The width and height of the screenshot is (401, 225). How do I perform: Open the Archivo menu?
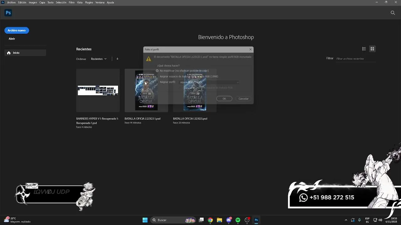point(11,2)
